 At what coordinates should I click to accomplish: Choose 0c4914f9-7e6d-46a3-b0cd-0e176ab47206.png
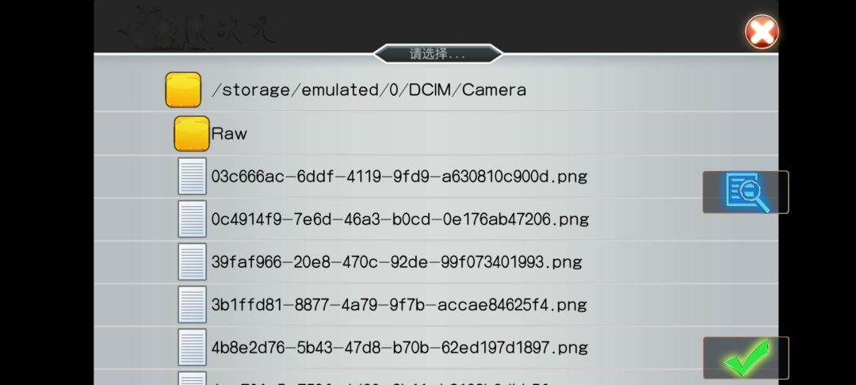[400, 219]
